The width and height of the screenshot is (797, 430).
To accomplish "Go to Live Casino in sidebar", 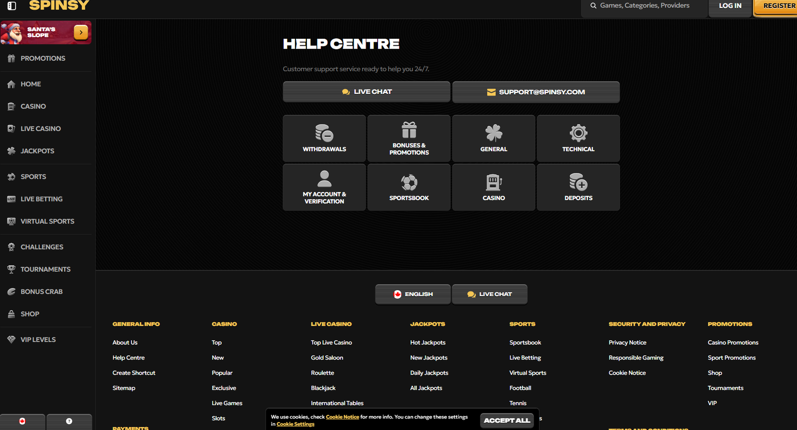I will 40,129.
